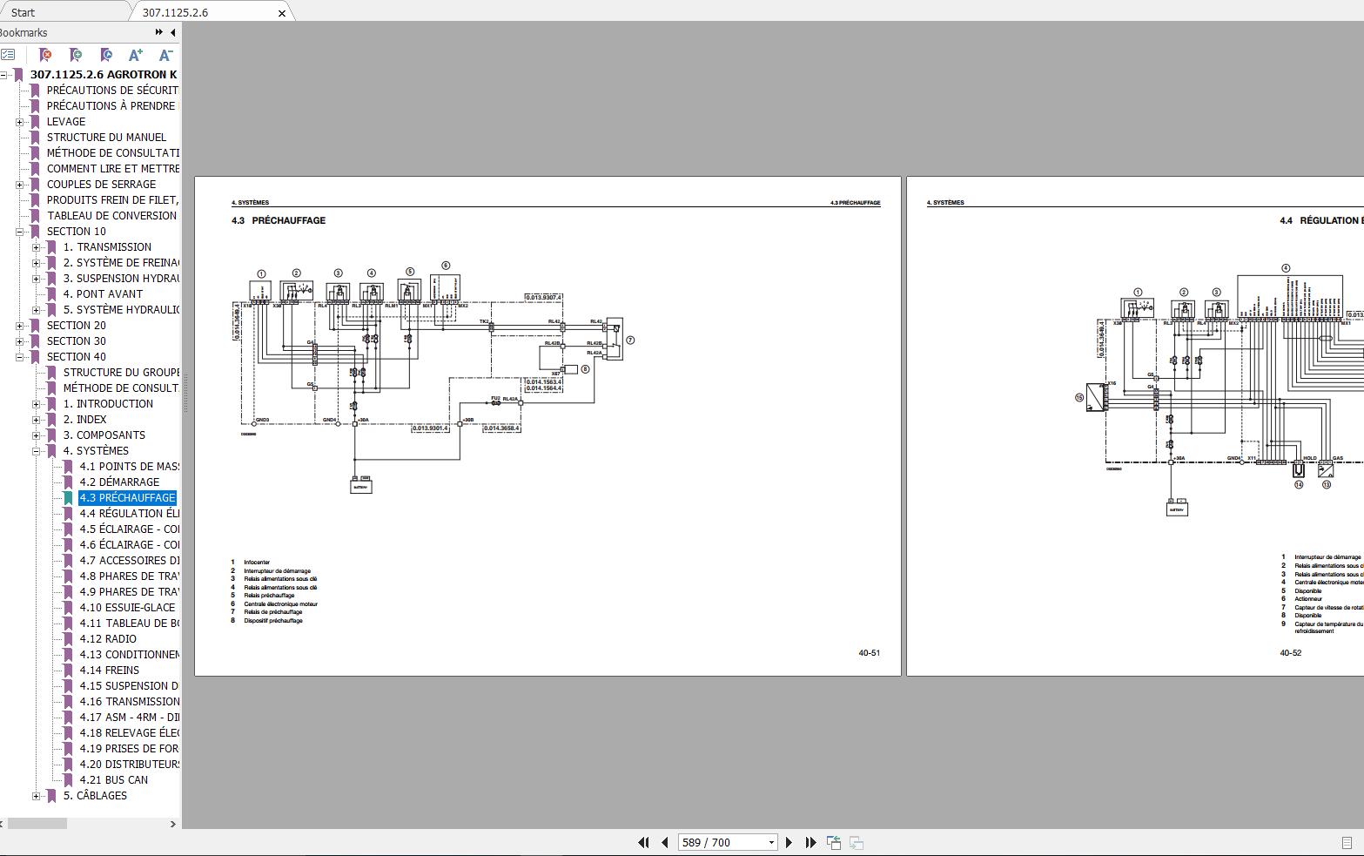
Task: Jump to the first page
Action: coord(643,842)
